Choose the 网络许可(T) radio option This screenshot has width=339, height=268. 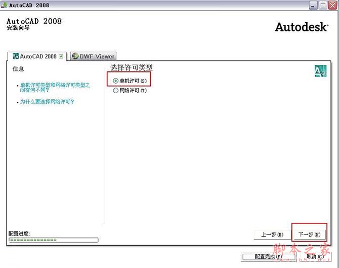[130, 90]
